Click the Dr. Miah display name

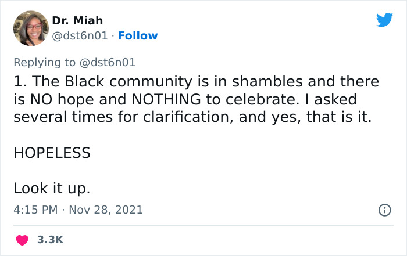(x=77, y=21)
